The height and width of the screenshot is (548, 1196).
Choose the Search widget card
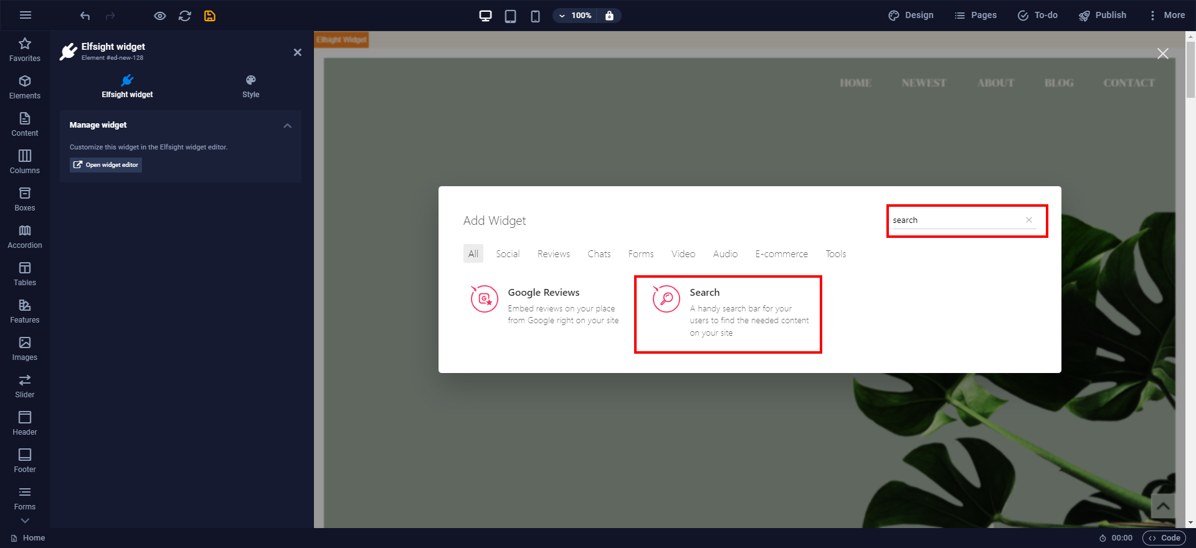pyautogui.click(x=728, y=314)
